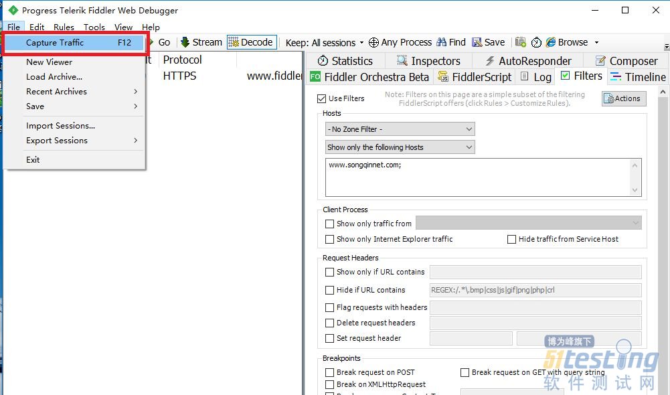The height and width of the screenshot is (395, 670).
Task: Expand the Recent Archives submenu
Action: [135, 92]
